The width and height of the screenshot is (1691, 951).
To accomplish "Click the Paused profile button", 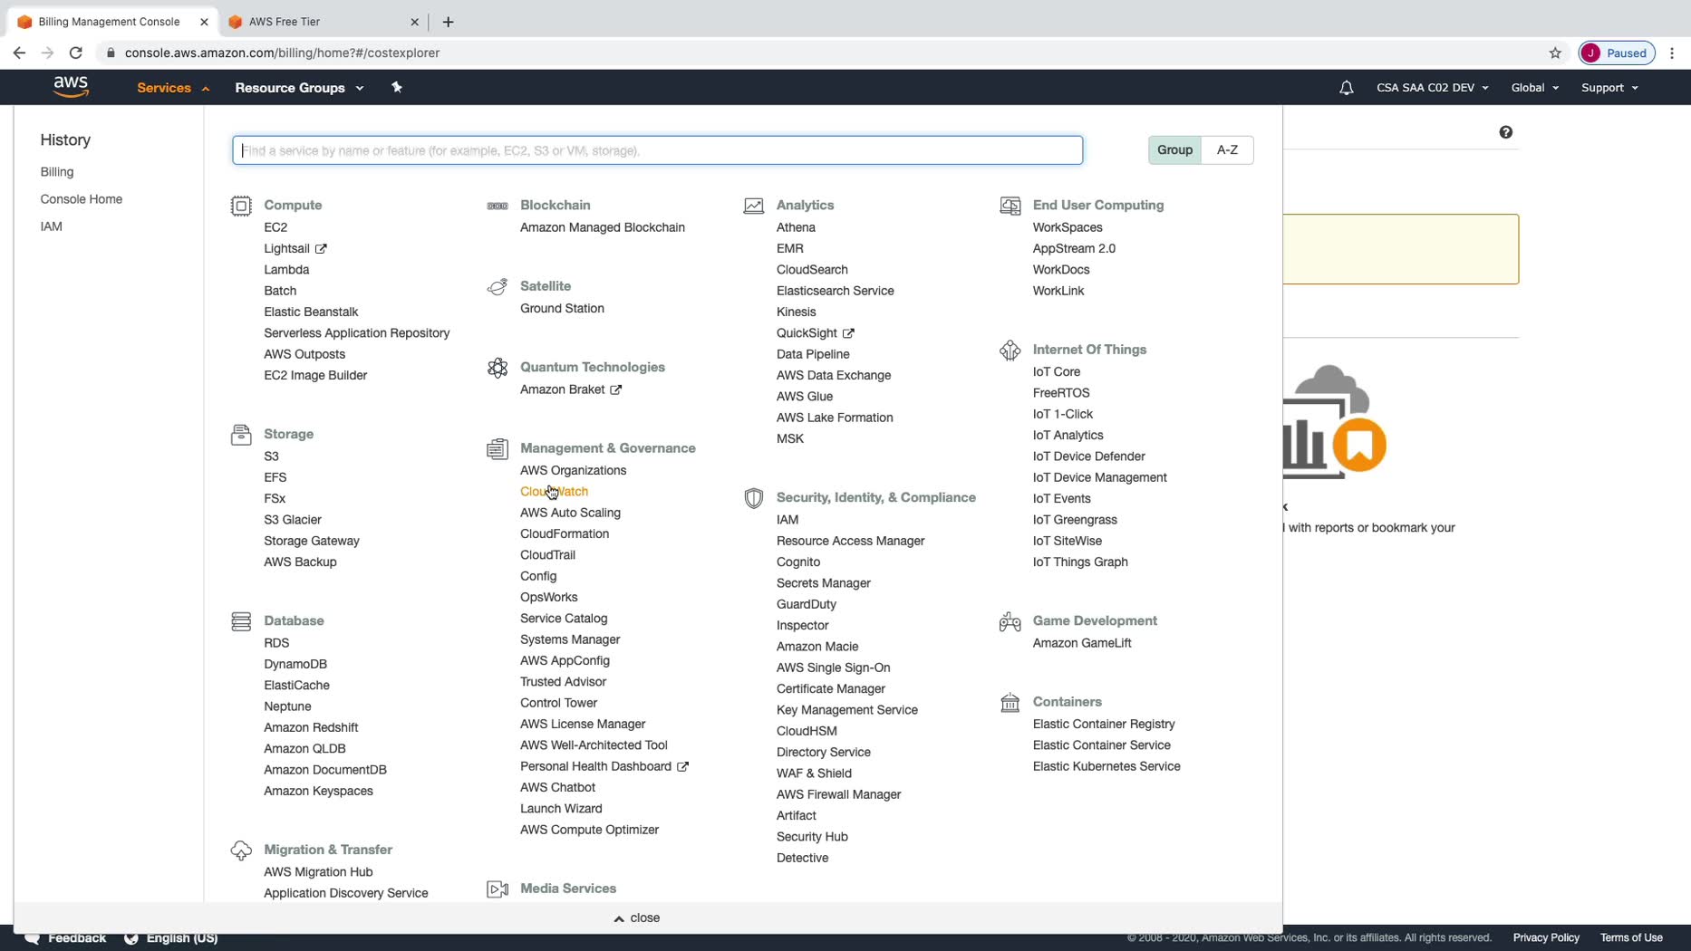I will (1618, 53).
